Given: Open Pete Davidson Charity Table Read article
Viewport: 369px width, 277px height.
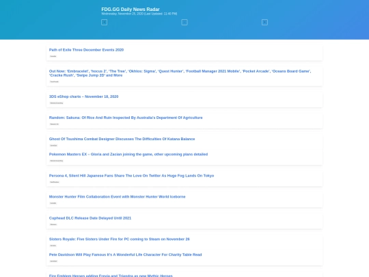Looking at the screenshot, I should (125, 254).
